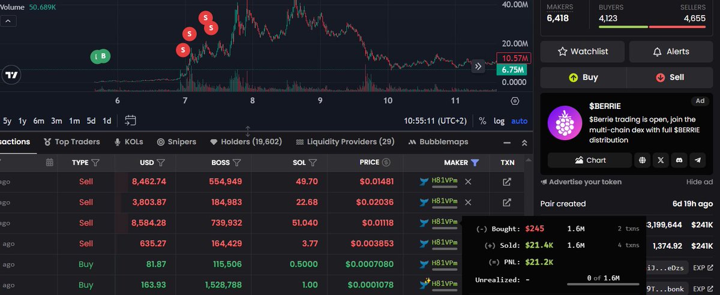Viewport: 720px width, 295px height.
Task: Click maker H81VPm on 8,584.28 row
Action: (444, 222)
